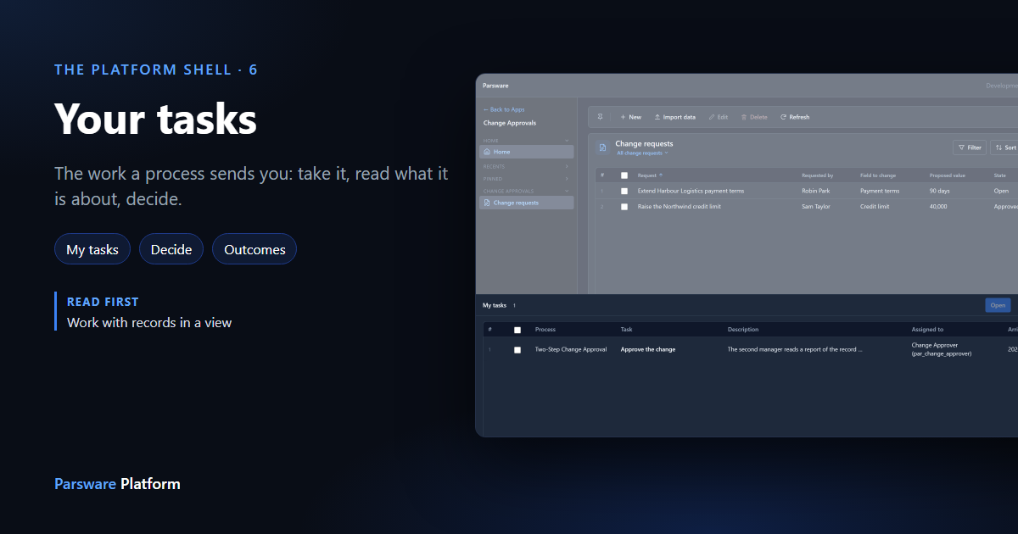
Task: Select the Outcomes pill
Action: pyautogui.click(x=255, y=249)
